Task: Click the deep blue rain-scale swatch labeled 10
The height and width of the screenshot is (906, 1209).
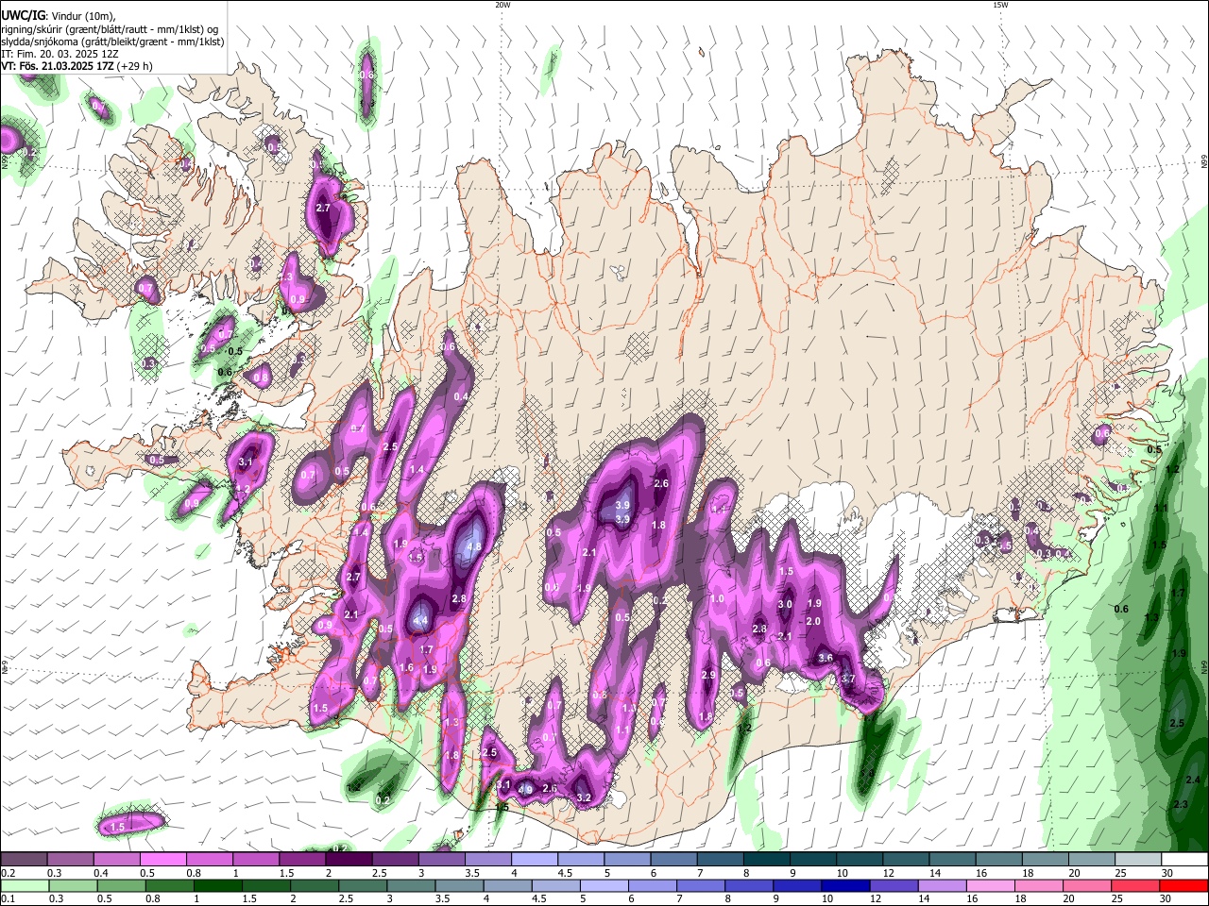Action: (x=845, y=885)
